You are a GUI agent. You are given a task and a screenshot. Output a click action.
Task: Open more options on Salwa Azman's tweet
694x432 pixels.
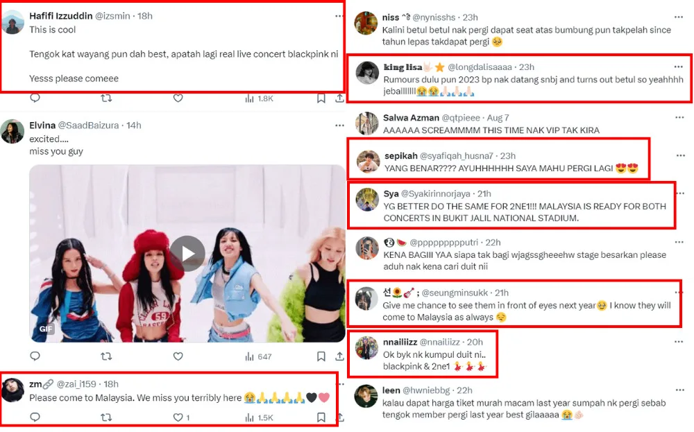click(x=679, y=118)
